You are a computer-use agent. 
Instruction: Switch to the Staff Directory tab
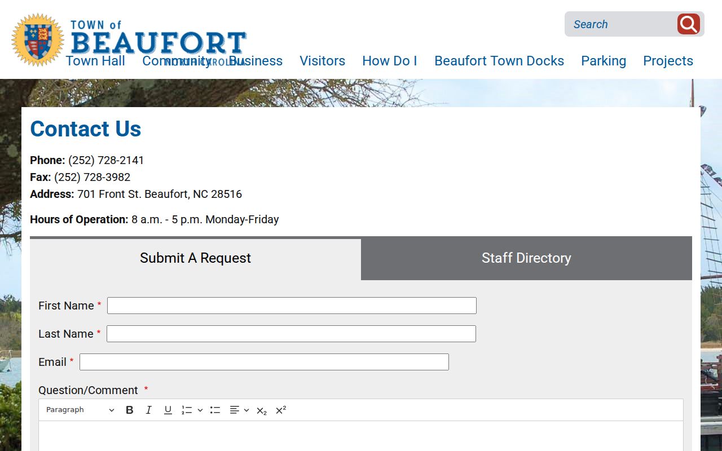[526, 258]
